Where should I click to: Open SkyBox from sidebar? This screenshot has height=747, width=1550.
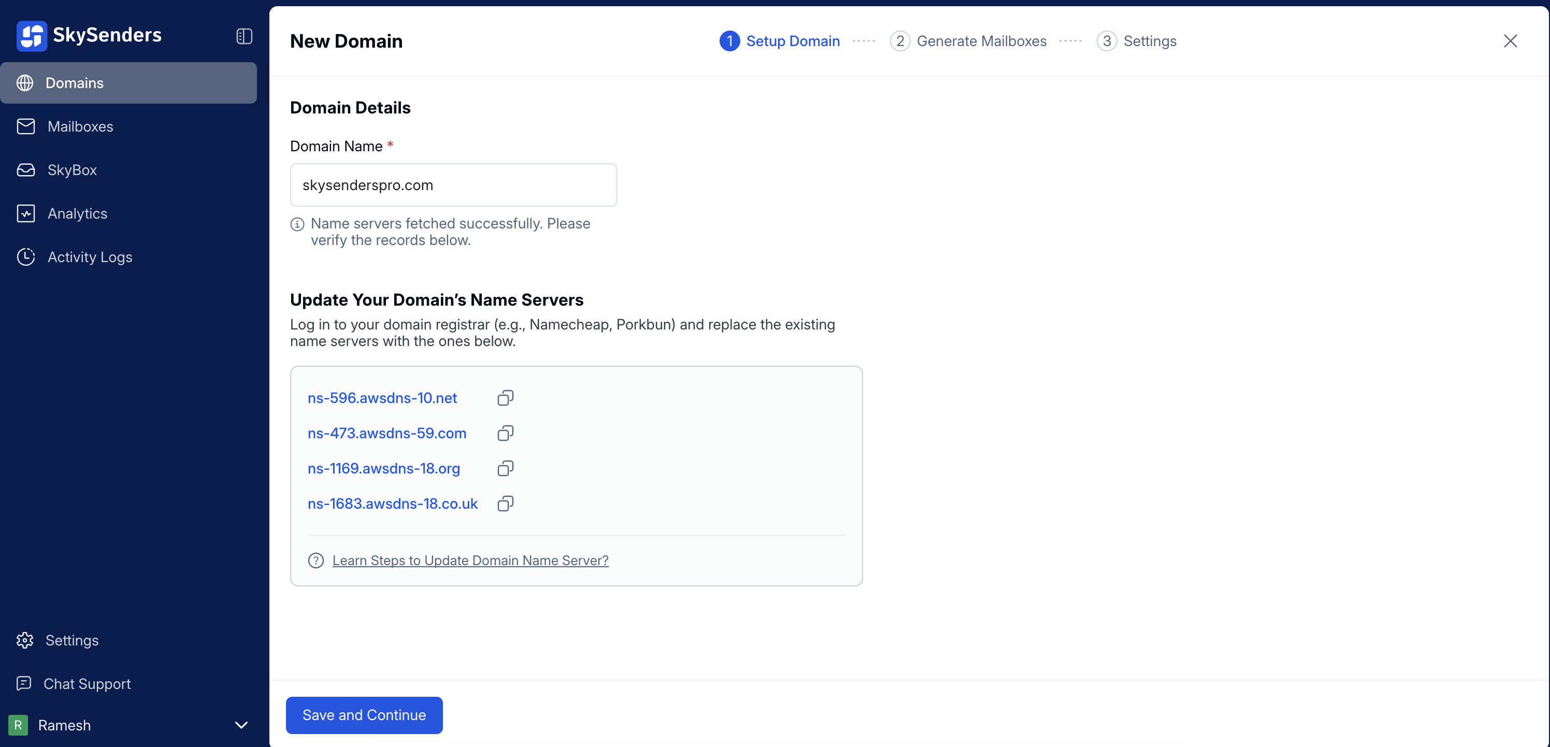pyautogui.click(x=71, y=170)
